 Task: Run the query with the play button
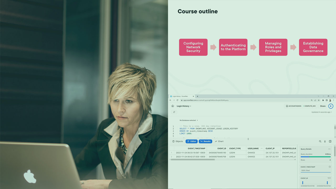pyautogui.click(x=331, y=106)
